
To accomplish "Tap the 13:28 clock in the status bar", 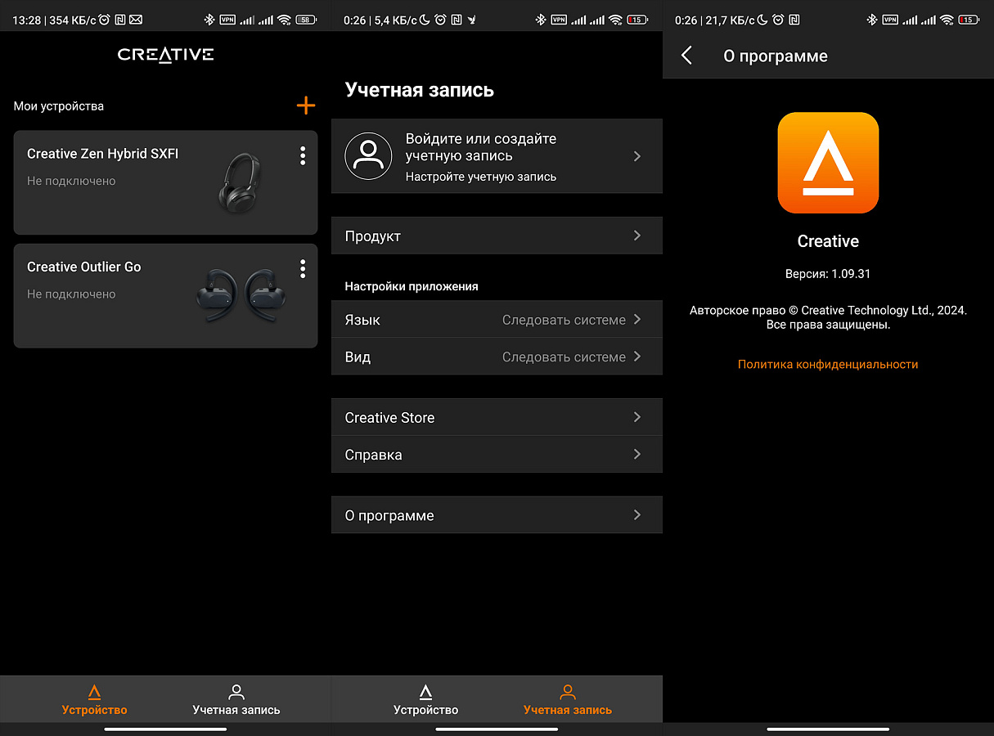I will 26,20.
